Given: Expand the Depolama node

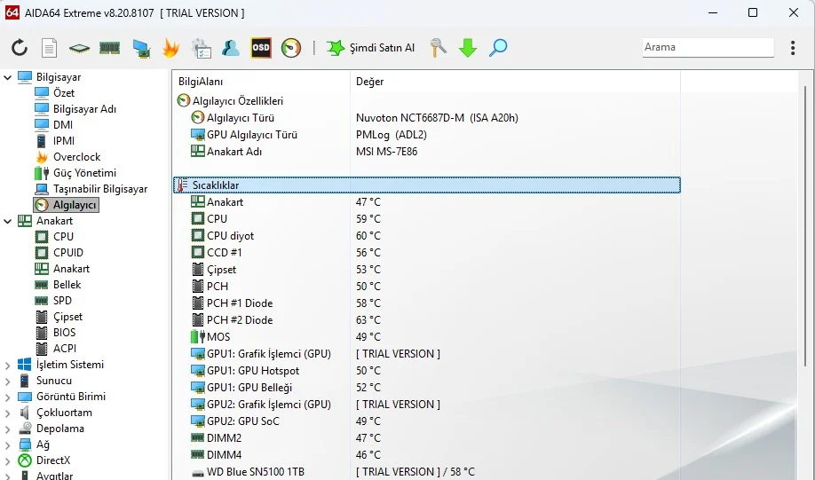Looking at the screenshot, I should pyautogui.click(x=7, y=429).
